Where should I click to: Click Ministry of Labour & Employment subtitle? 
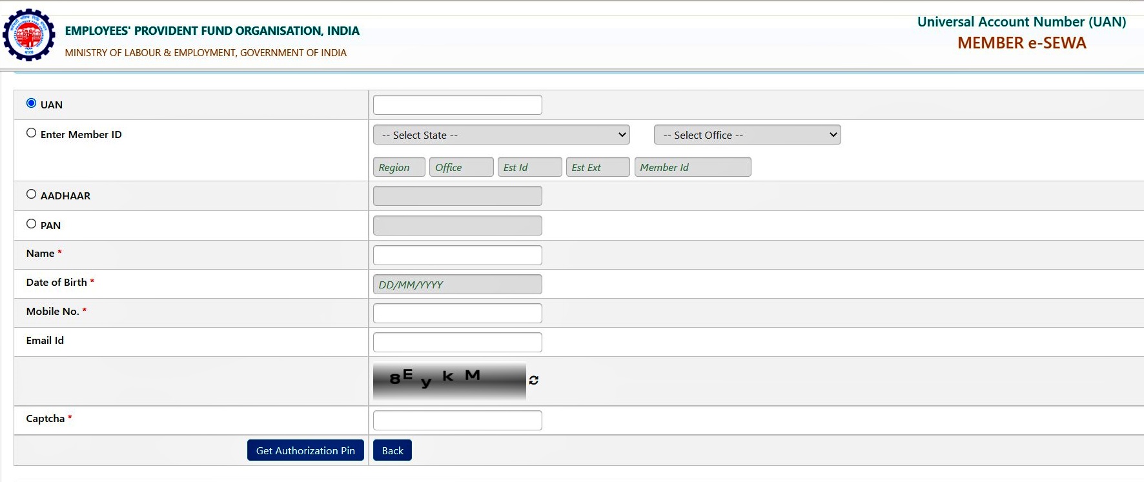pyautogui.click(x=206, y=53)
